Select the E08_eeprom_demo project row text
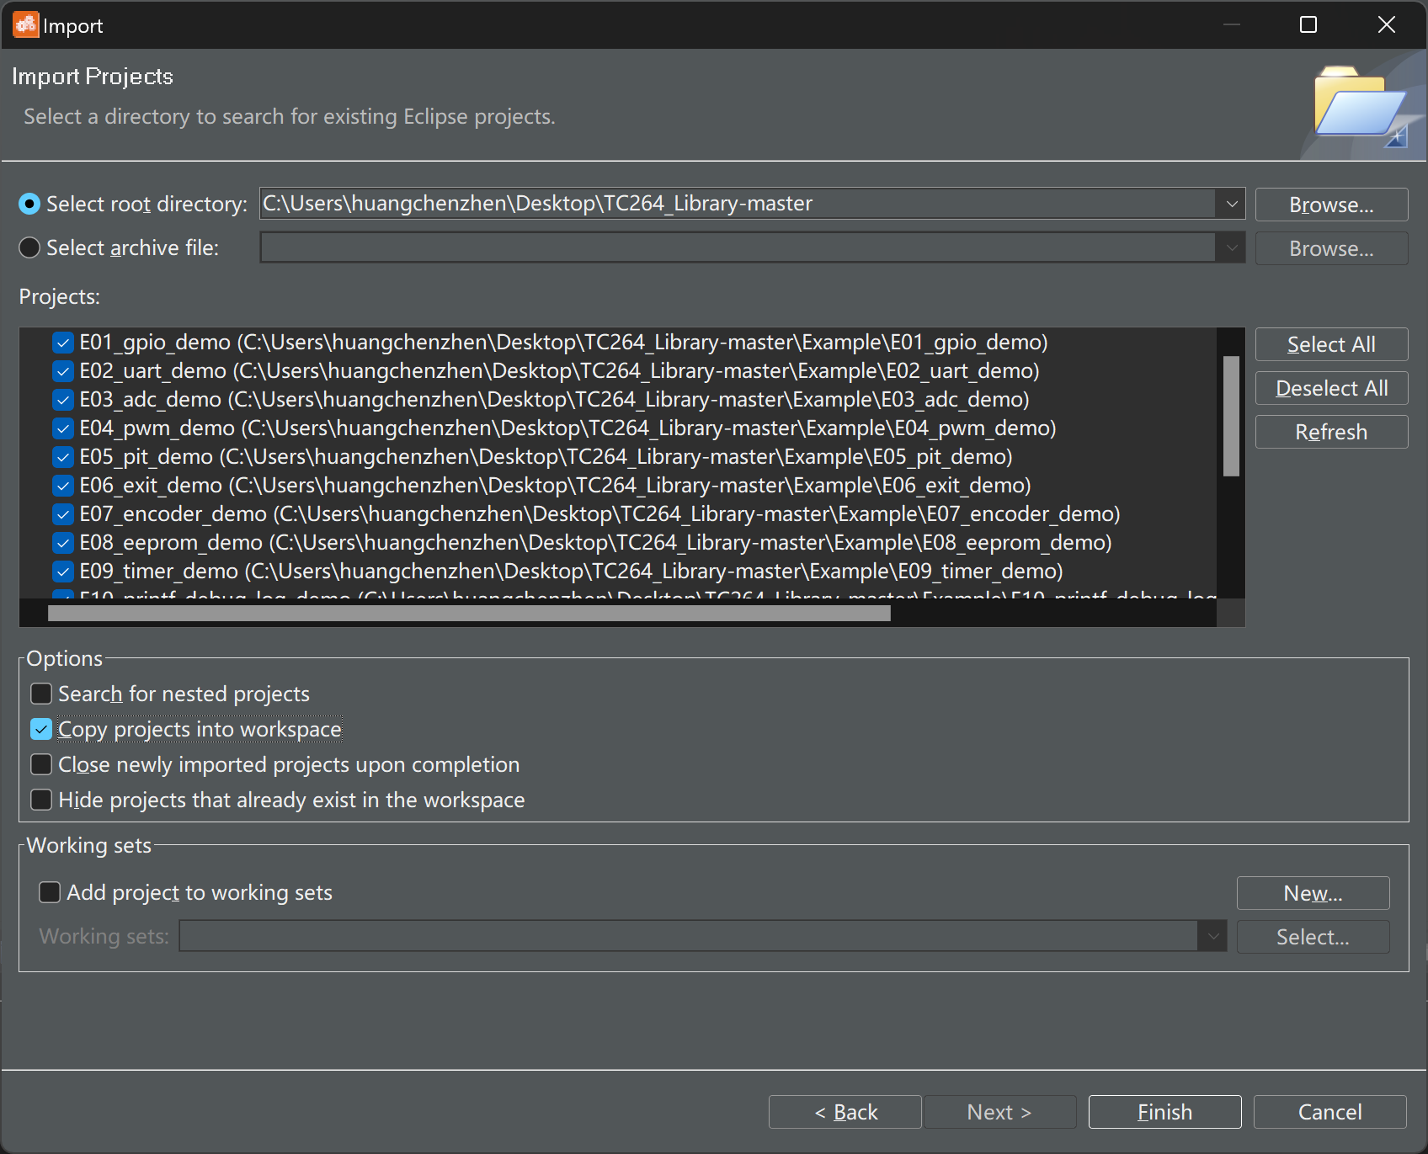Image resolution: width=1428 pixels, height=1154 pixels. coord(595,543)
